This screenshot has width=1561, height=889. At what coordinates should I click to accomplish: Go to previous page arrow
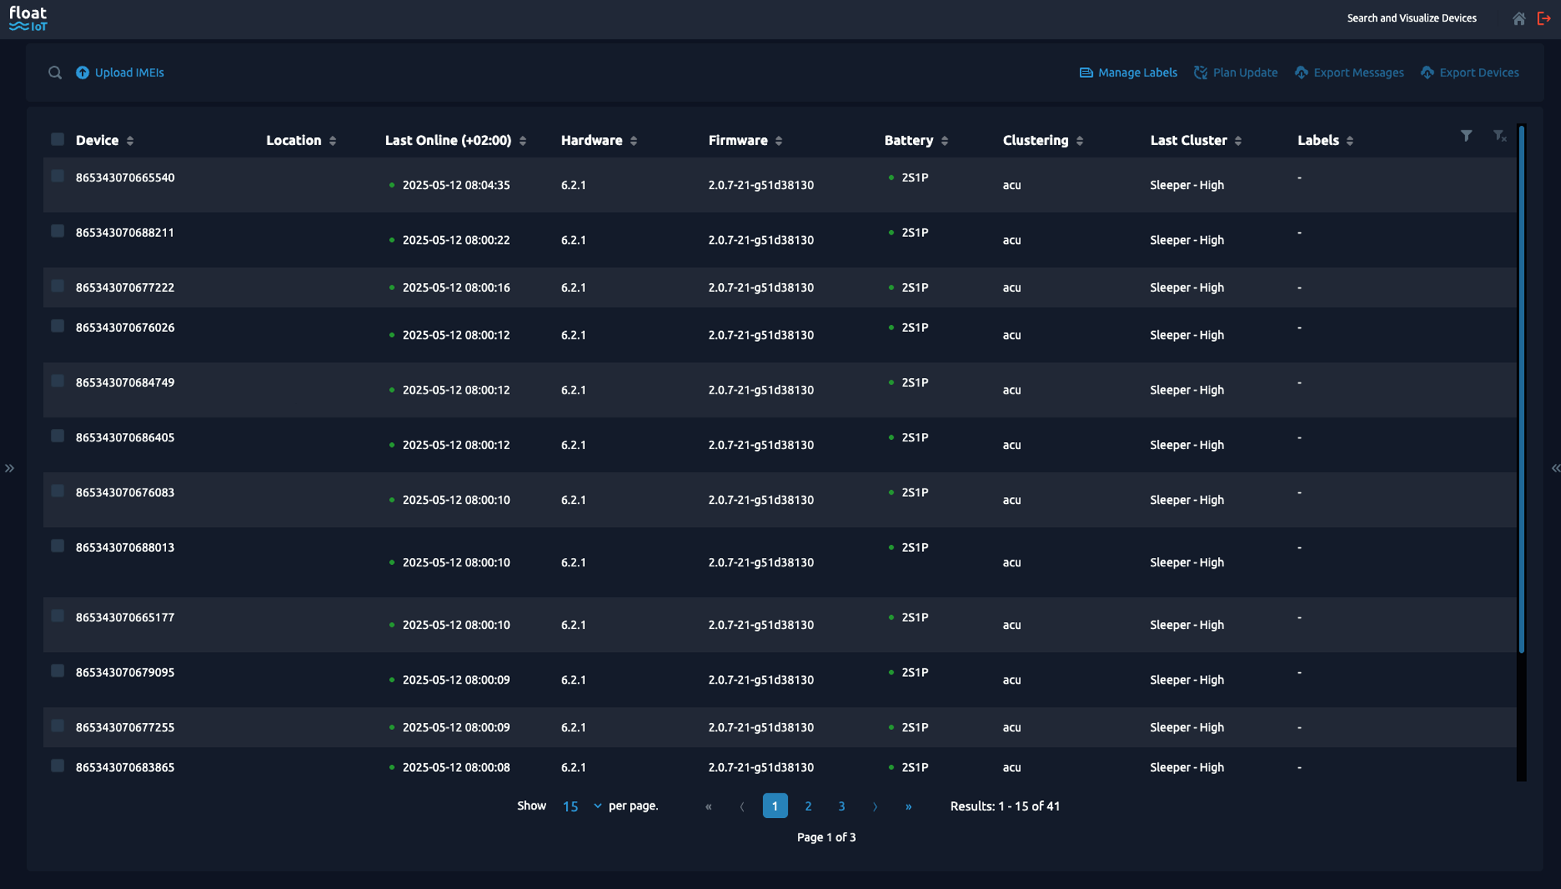coord(741,806)
